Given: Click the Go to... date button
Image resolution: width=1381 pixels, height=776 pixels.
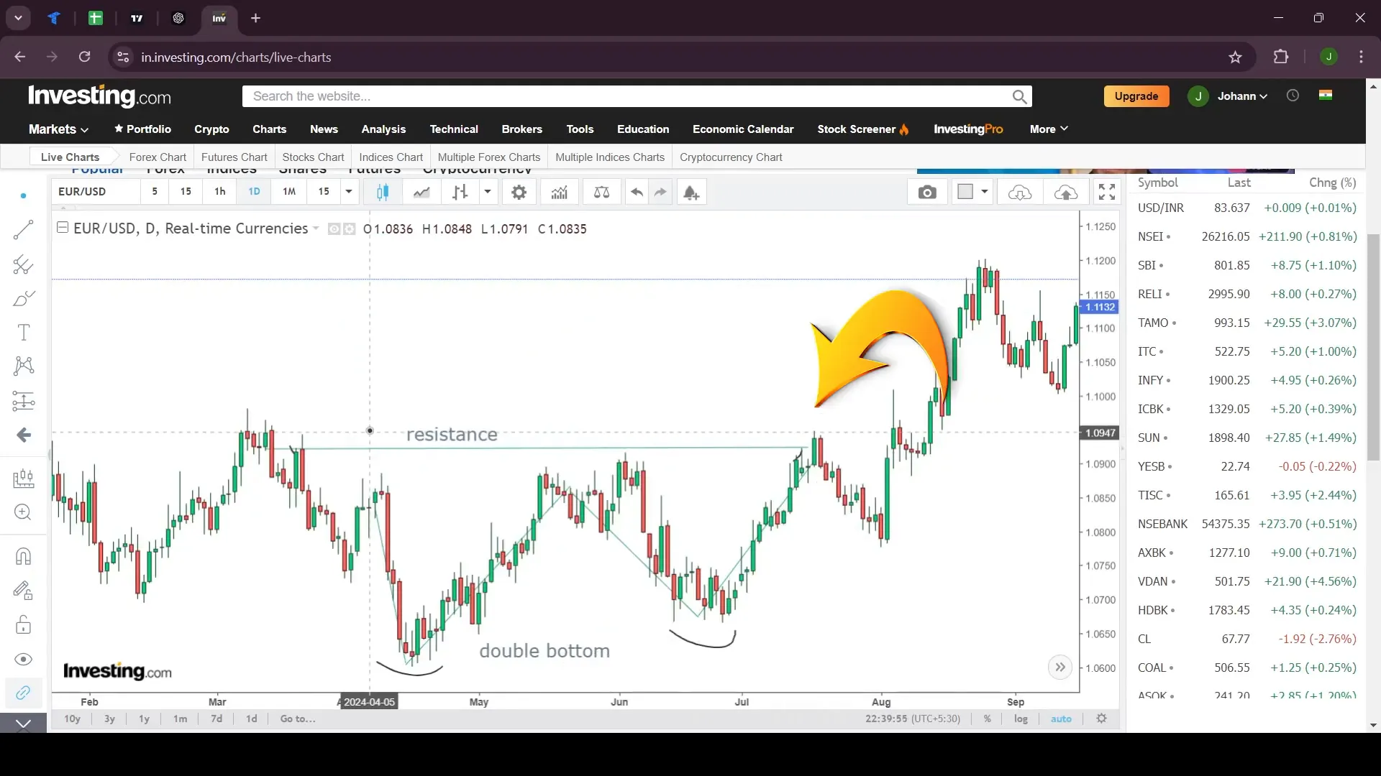Looking at the screenshot, I should 298,719.
